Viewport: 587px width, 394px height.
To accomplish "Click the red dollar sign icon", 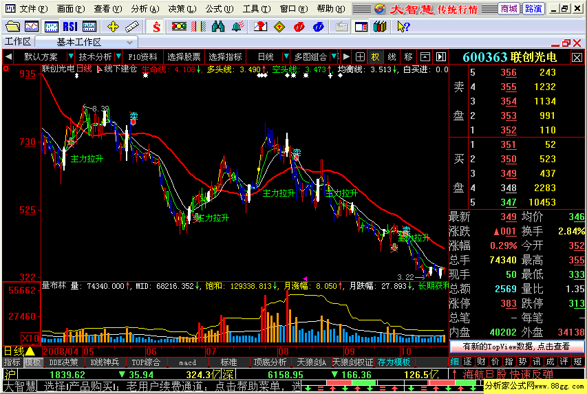I will pos(156,27).
